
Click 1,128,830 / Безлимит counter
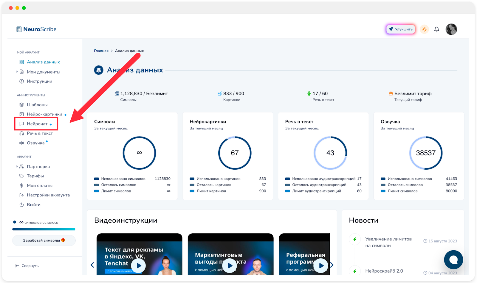point(141,93)
